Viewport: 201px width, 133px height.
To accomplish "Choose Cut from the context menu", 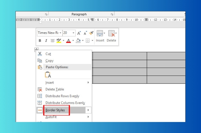I will 64,54.
